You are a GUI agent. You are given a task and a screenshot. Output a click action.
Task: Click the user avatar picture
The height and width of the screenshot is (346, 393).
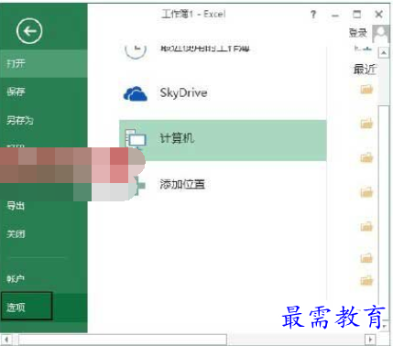[x=380, y=34]
